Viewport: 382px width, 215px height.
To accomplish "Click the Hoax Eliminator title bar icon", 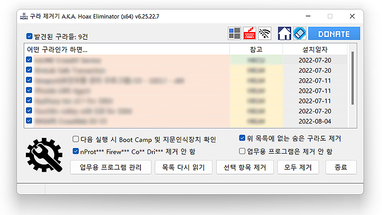I will 24,16.
